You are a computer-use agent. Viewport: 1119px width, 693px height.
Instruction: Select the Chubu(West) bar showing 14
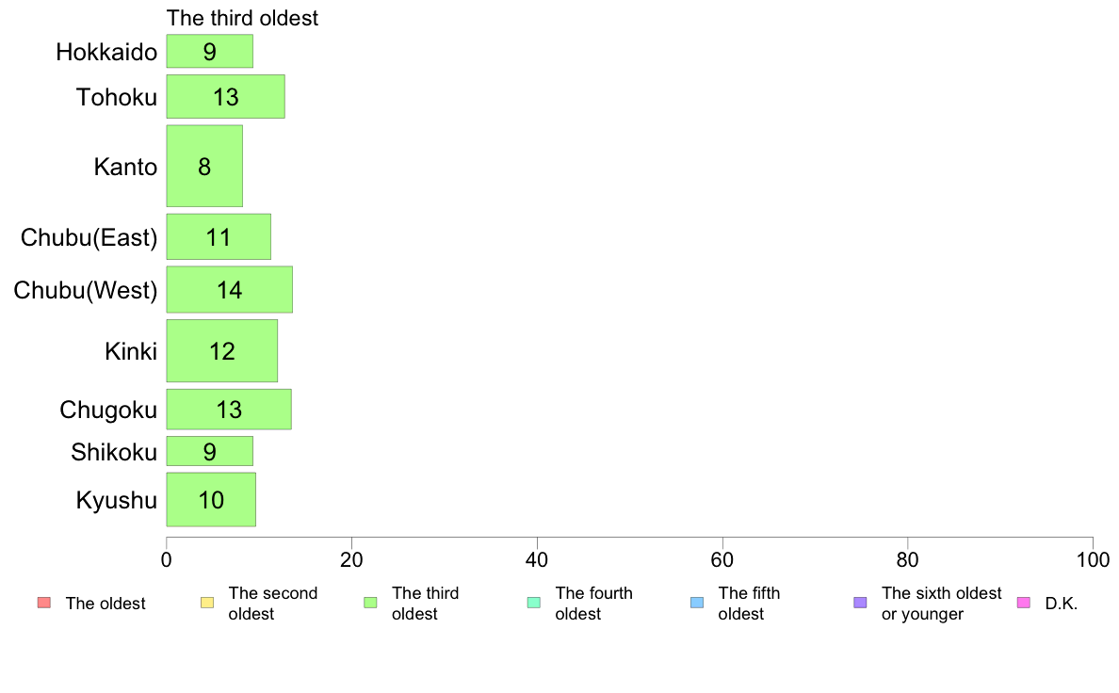tap(230, 290)
